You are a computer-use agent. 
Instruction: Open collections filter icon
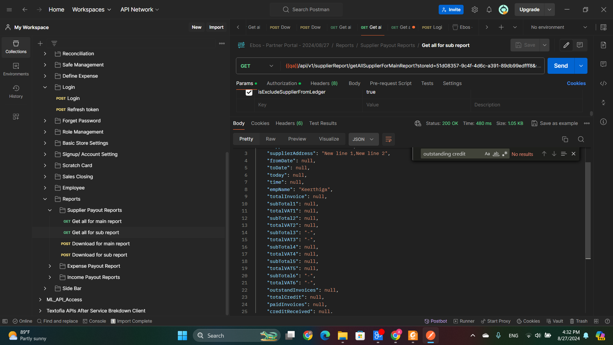54,43
